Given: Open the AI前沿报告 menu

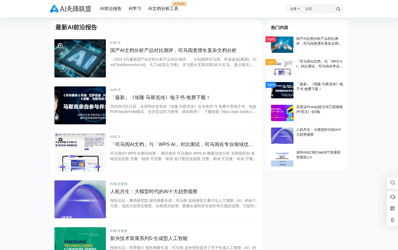Looking at the screenshot, I should [111, 9].
